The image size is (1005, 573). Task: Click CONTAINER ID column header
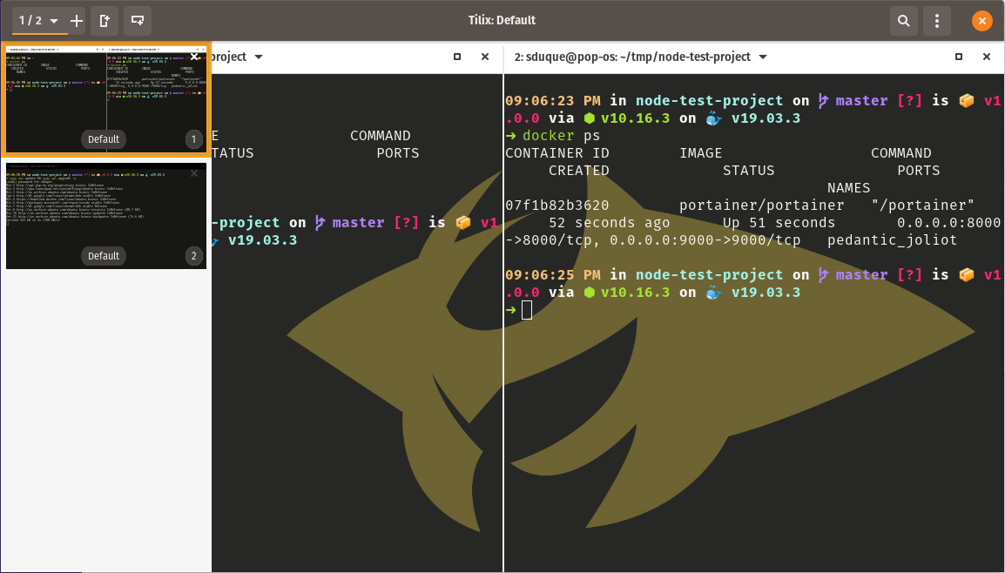click(557, 153)
